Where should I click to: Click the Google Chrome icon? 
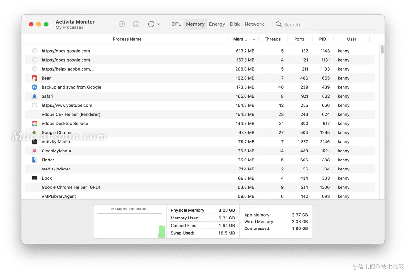pos(34,132)
